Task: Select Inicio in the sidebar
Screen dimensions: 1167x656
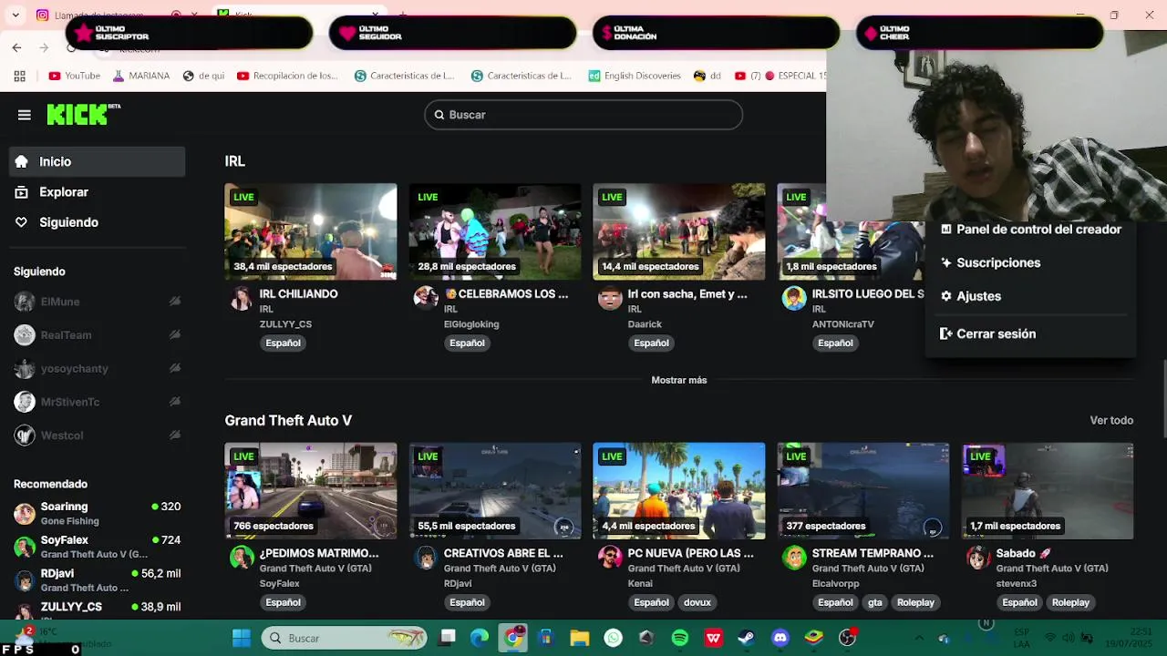Action: pyautogui.click(x=97, y=161)
